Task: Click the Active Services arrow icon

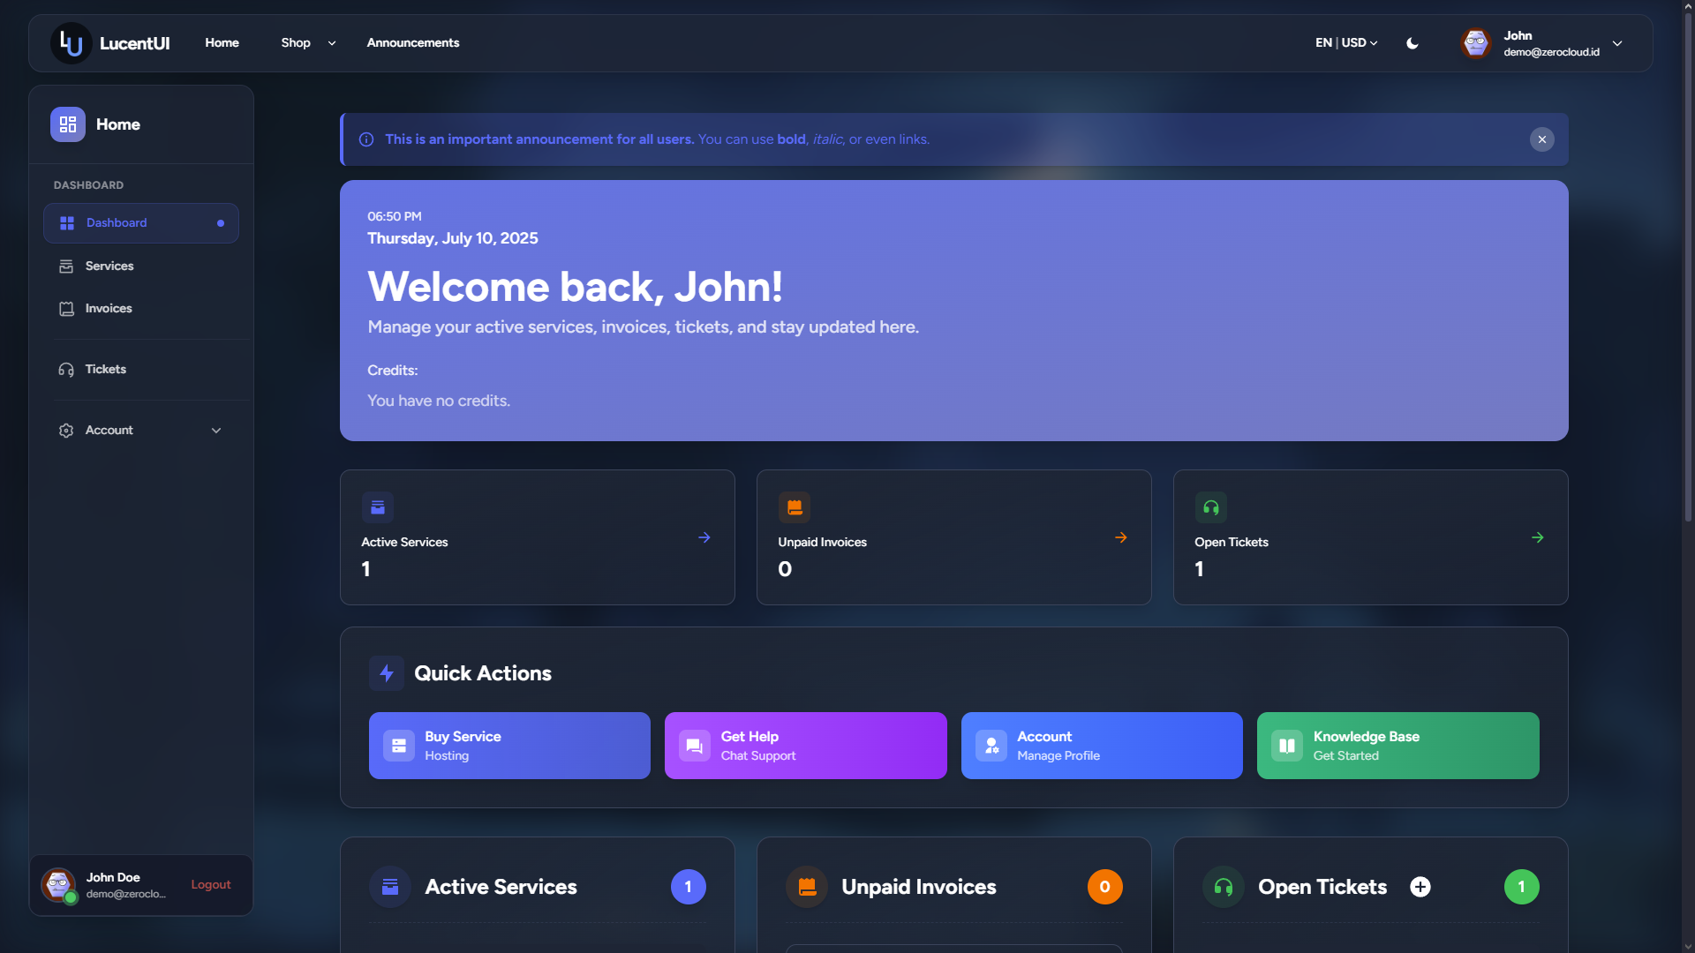Action: click(x=704, y=537)
